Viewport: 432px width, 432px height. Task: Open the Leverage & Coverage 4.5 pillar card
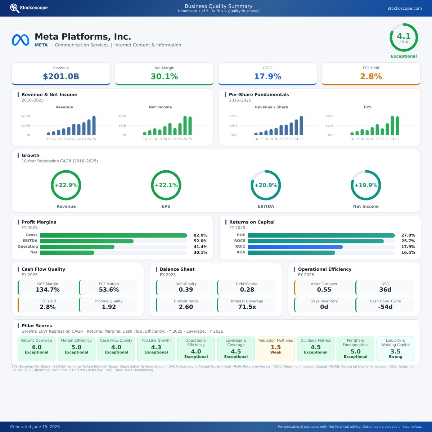[x=236, y=349]
